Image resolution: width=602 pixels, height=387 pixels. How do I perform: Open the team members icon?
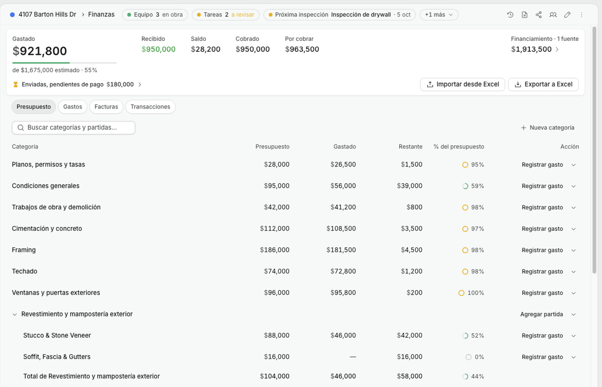553,15
